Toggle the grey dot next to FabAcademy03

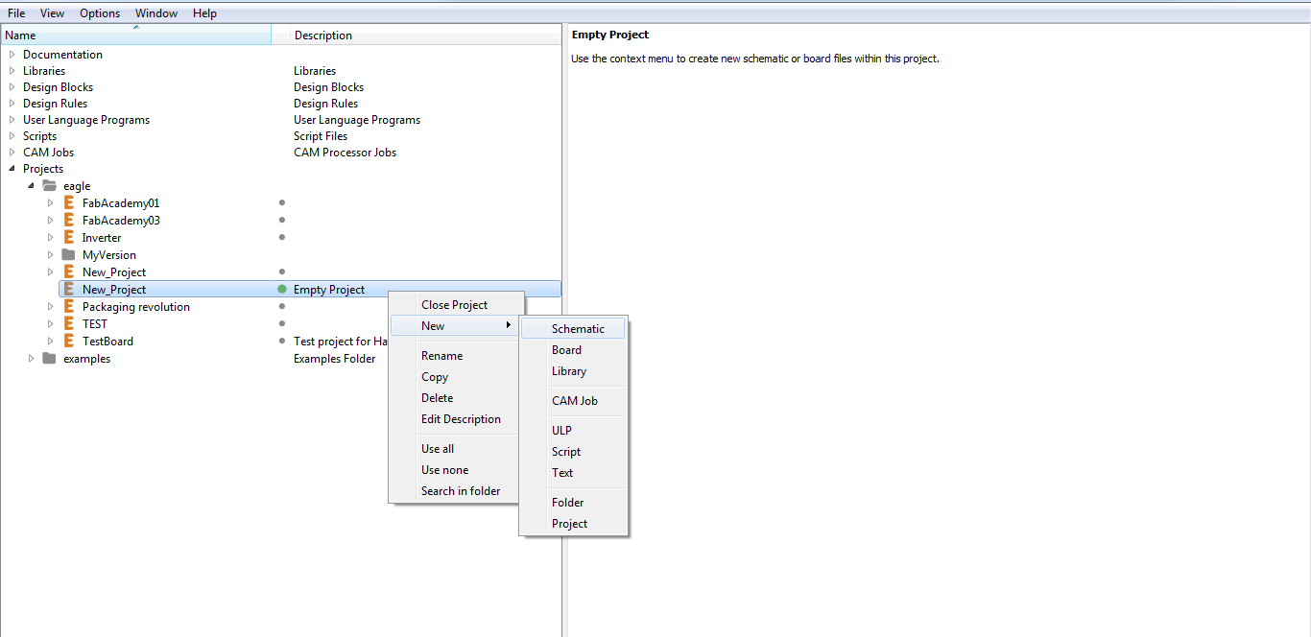click(x=282, y=220)
